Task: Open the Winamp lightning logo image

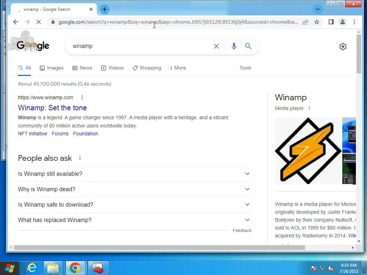Action: click(x=308, y=151)
